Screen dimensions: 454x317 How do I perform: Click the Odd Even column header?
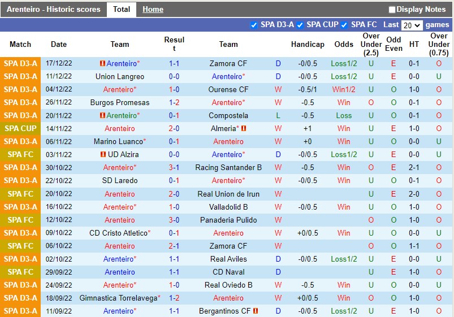click(x=394, y=44)
